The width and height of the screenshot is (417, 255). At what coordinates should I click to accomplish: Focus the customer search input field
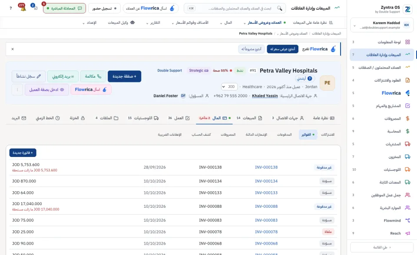[235, 8]
